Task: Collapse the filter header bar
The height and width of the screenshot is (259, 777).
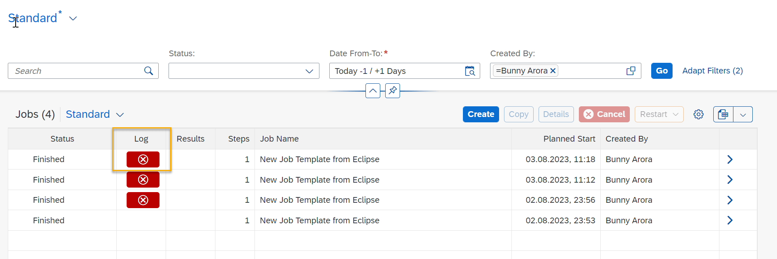Action: tap(373, 91)
